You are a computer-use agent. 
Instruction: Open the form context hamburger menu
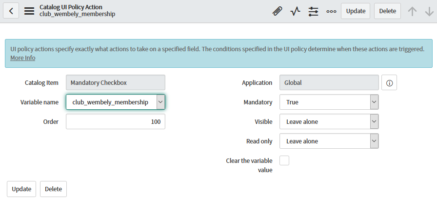coord(29,11)
